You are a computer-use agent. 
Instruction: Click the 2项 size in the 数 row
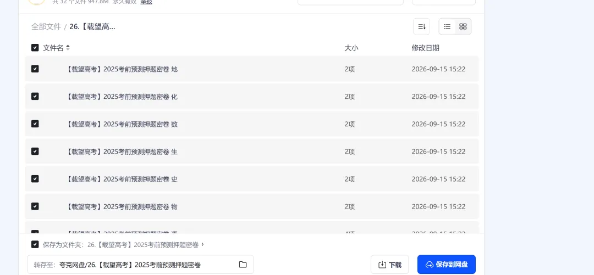coord(350,124)
